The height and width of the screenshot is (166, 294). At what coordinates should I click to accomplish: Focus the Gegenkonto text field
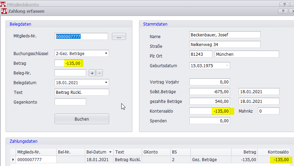[x=70, y=102]
